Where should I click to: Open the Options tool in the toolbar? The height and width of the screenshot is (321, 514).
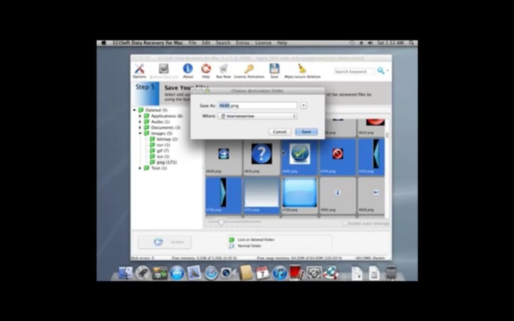(139, 70)
